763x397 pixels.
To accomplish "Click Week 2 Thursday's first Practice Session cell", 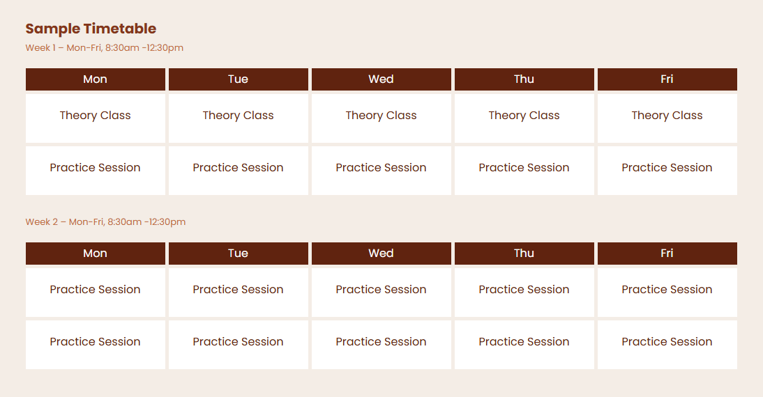I will 524,290.
